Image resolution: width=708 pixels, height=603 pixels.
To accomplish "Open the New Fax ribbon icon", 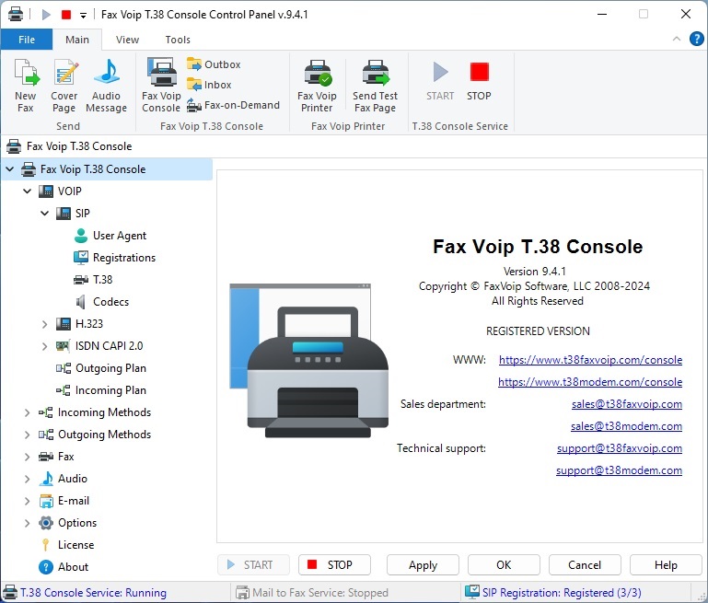I will point(26,86).
